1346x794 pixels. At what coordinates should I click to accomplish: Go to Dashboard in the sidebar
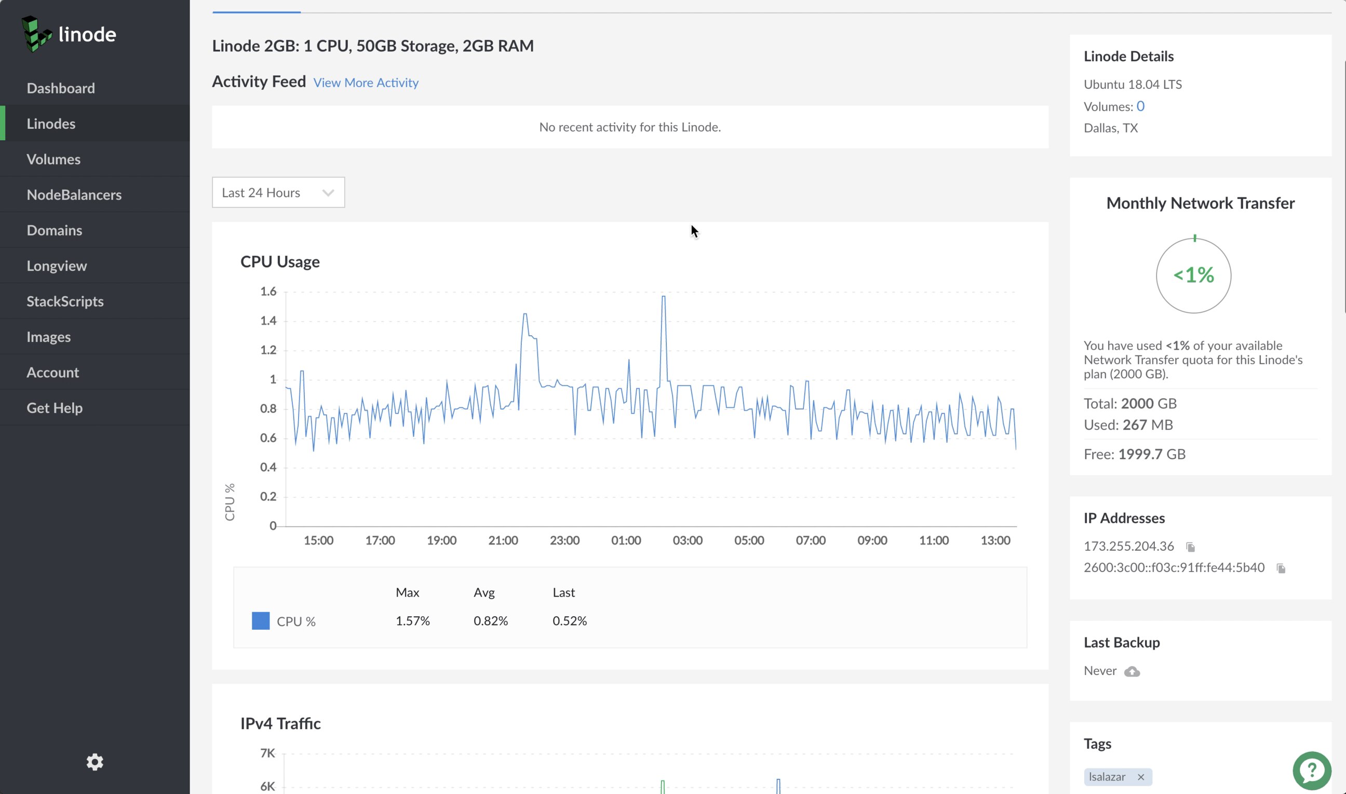pos(60,88)
